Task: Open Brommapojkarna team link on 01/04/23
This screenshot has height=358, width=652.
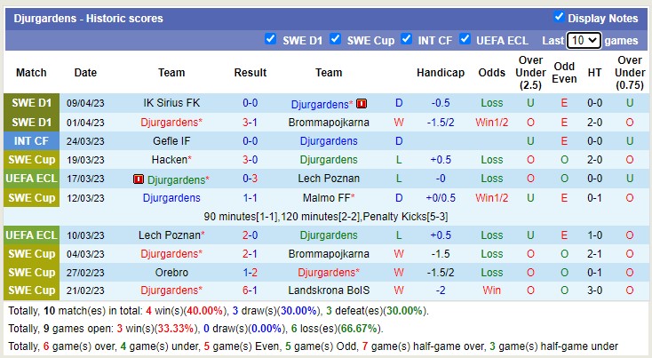Action: coord(328,123)
